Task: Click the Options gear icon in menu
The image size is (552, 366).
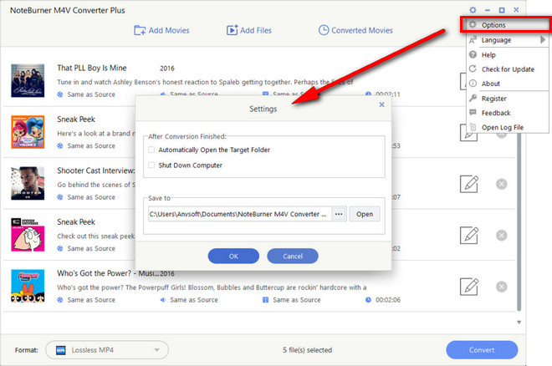Action: point(473,24)
